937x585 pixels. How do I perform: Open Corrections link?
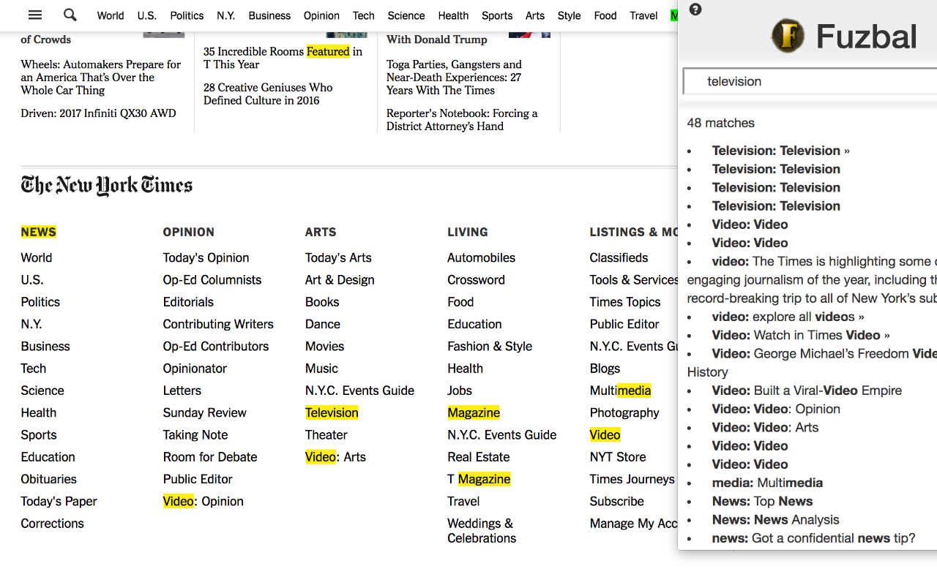pyautogui.click(x=52, y=523)
